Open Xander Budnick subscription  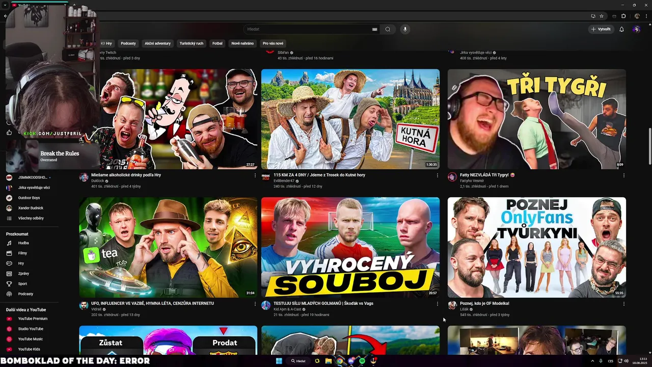point(31,208)
